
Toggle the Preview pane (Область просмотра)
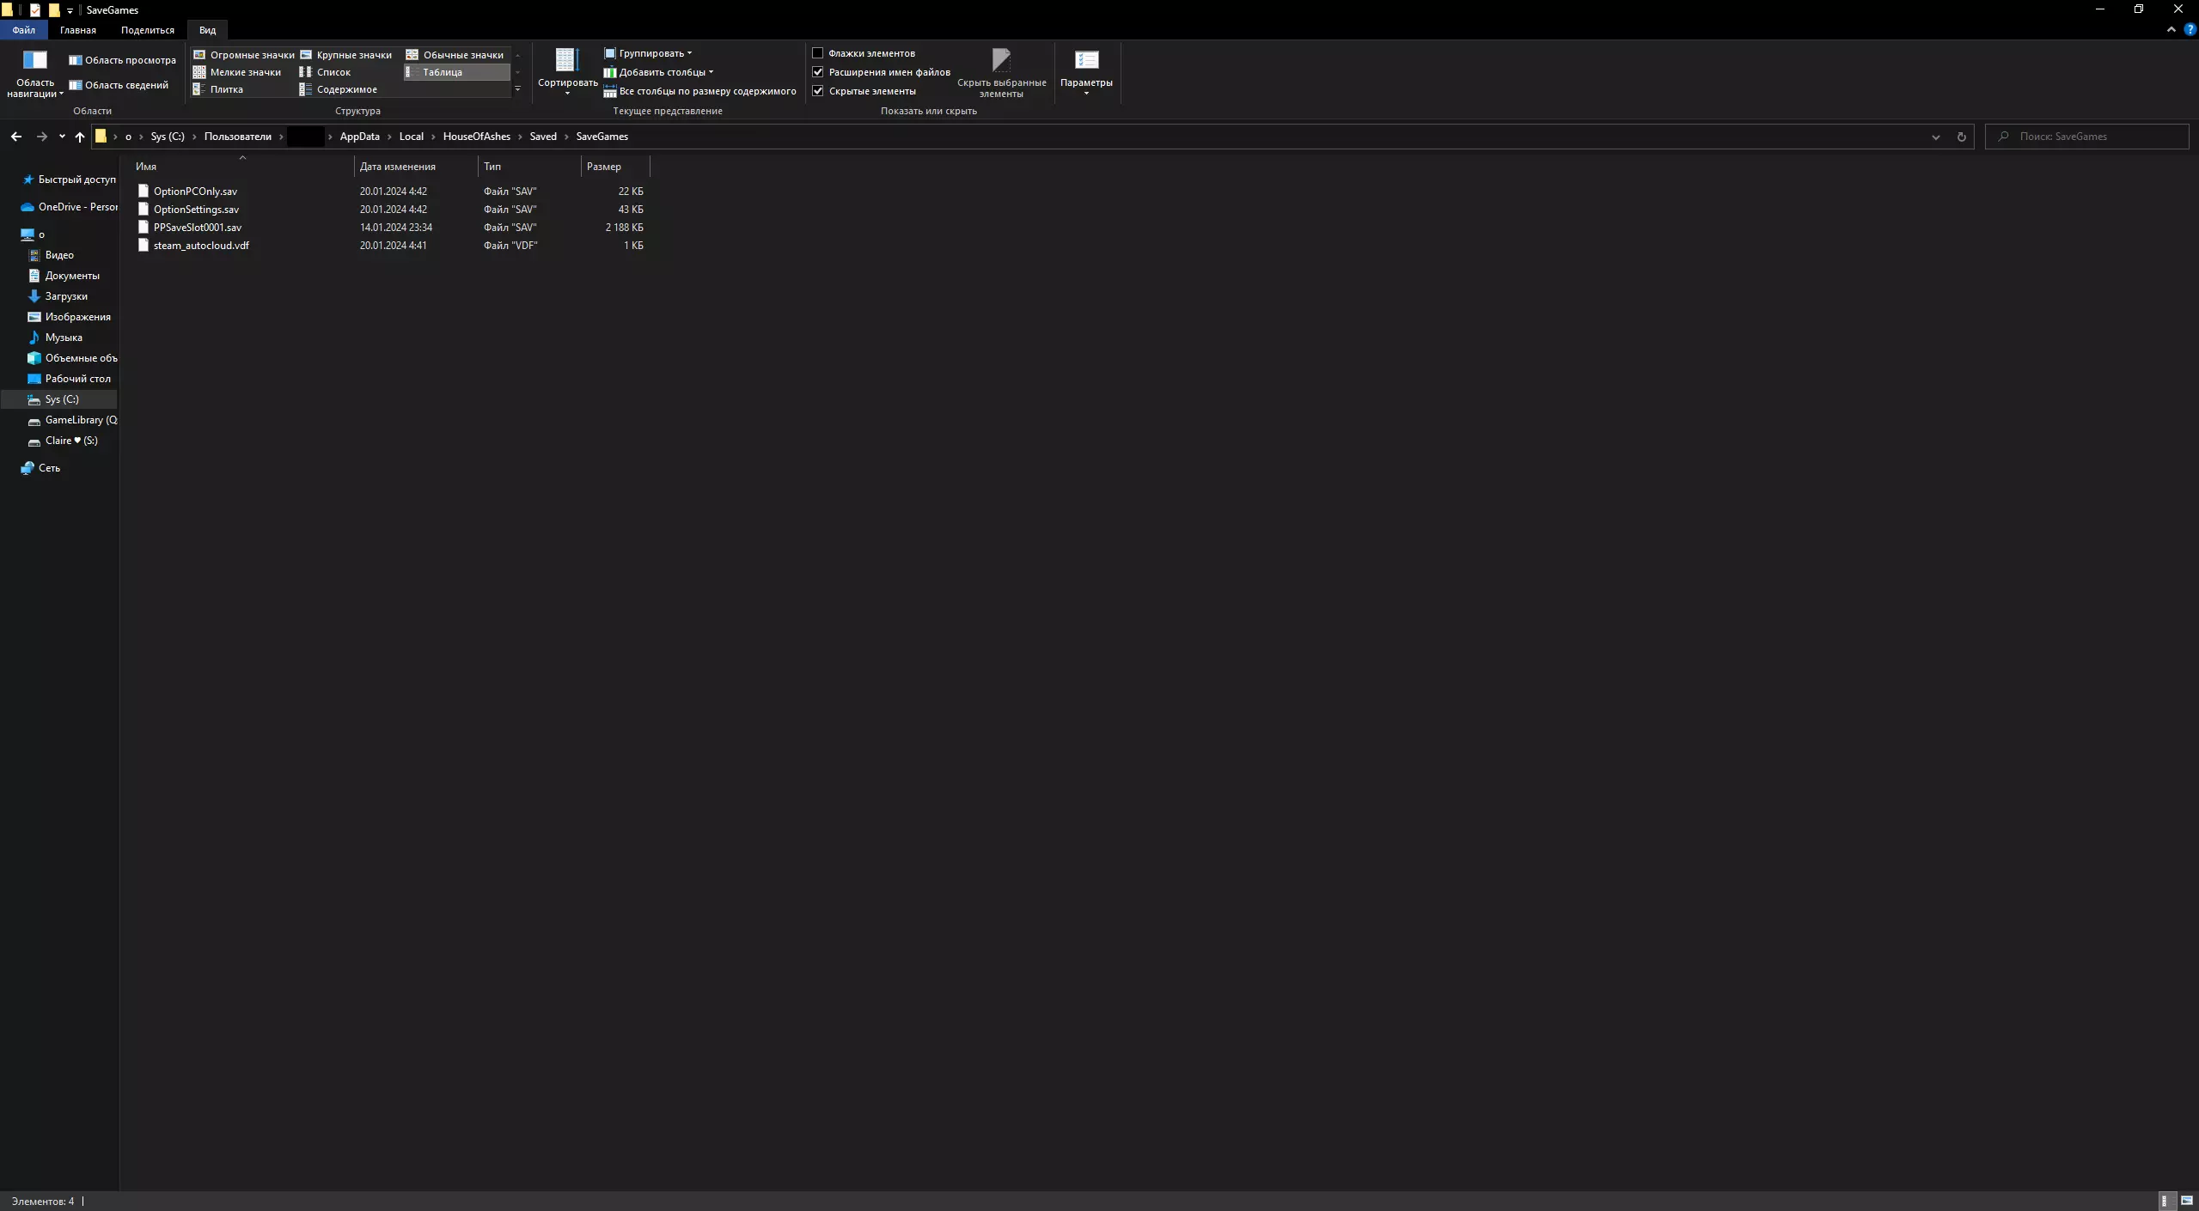[122, 60]
